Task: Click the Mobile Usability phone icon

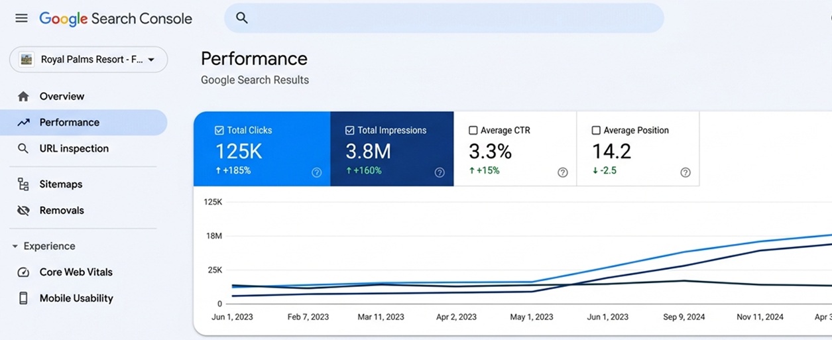Action: click(23, 298)
